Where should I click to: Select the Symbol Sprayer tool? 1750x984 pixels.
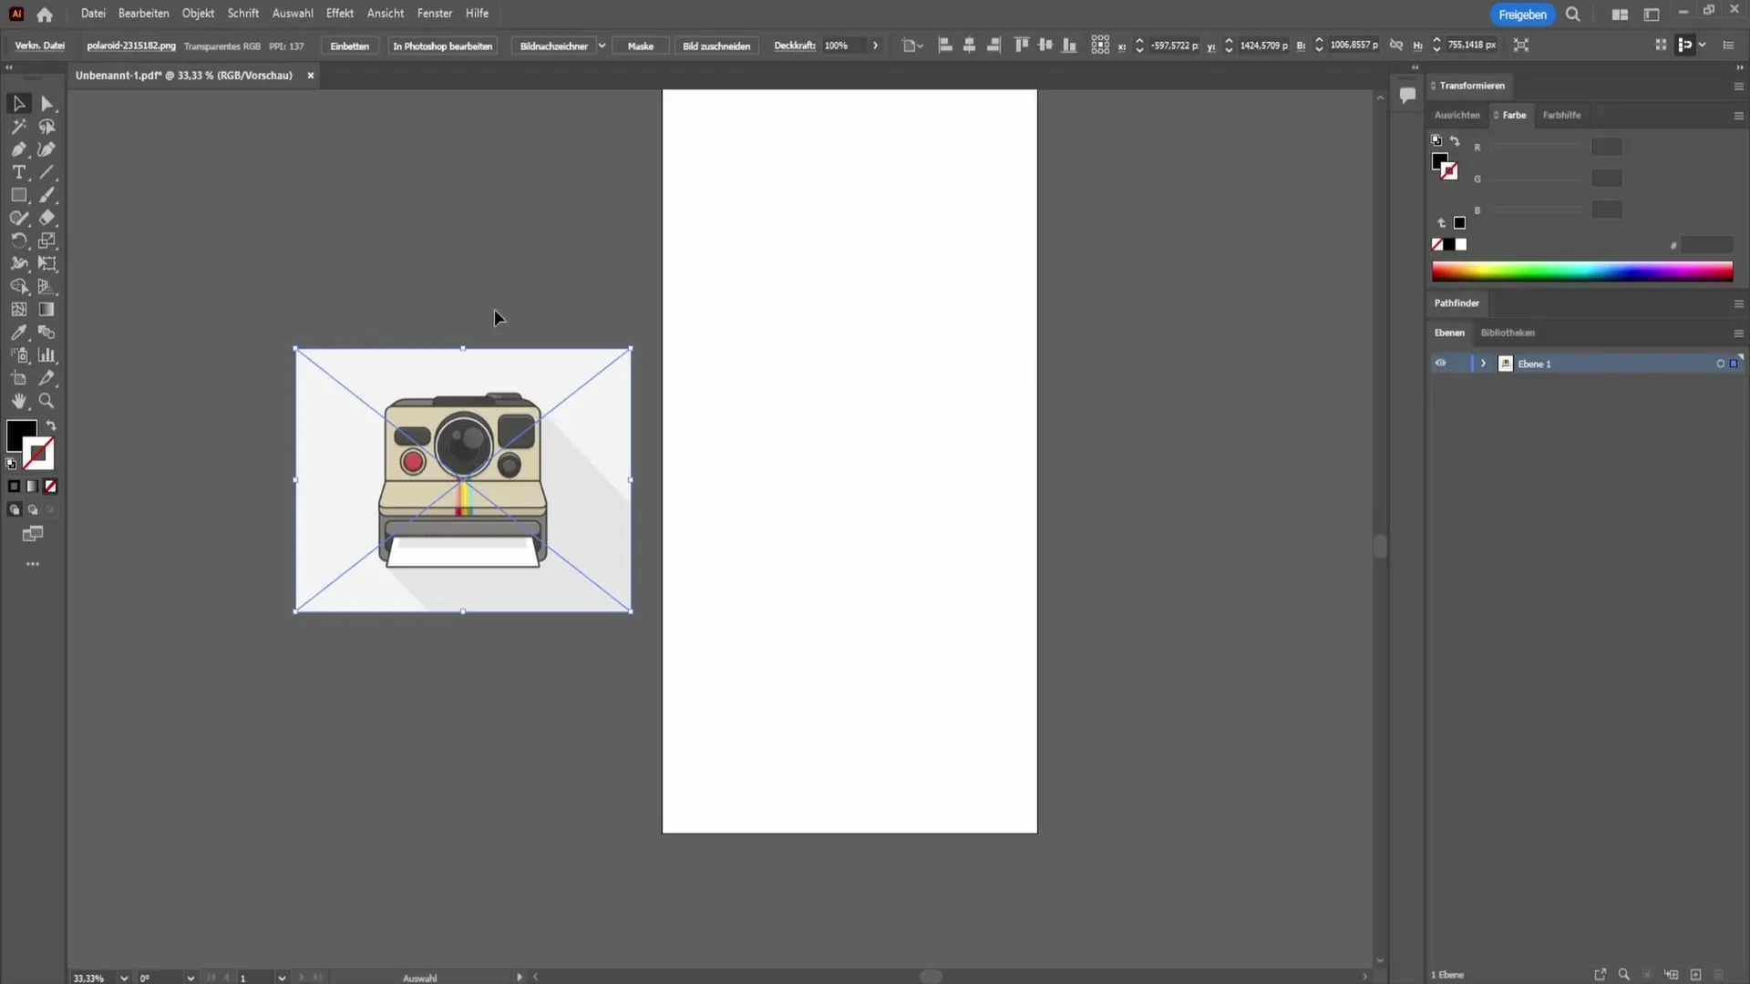pyautogui.click(x=18, y=355)
